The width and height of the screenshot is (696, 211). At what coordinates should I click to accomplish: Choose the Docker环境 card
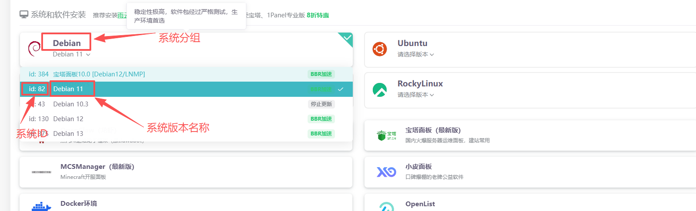(186, 202)
